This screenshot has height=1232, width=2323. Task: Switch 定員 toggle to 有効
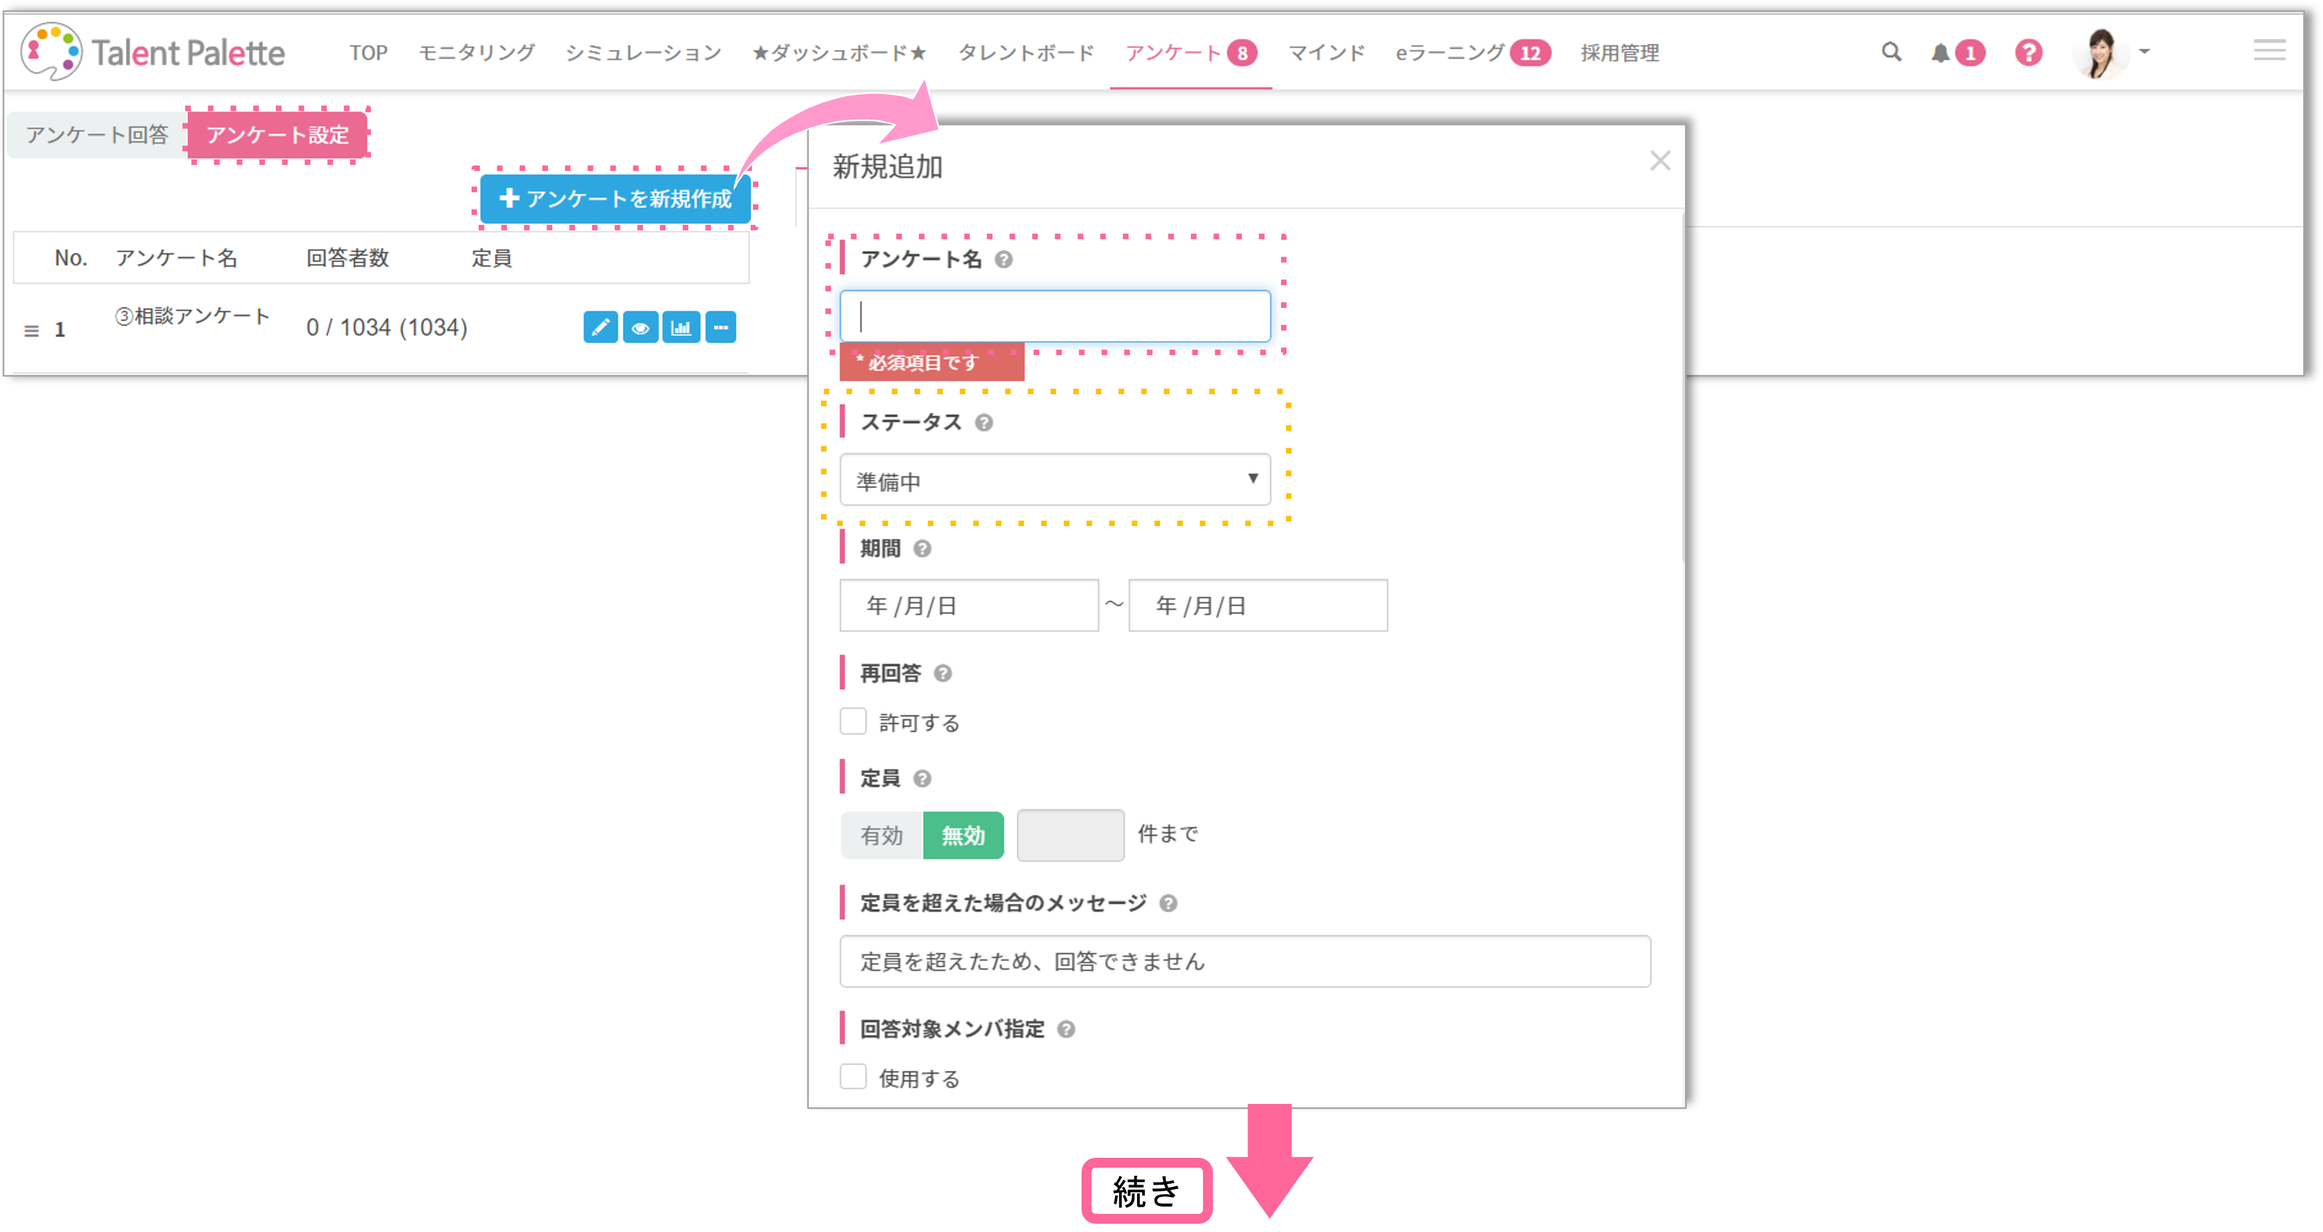coord(881,835)
